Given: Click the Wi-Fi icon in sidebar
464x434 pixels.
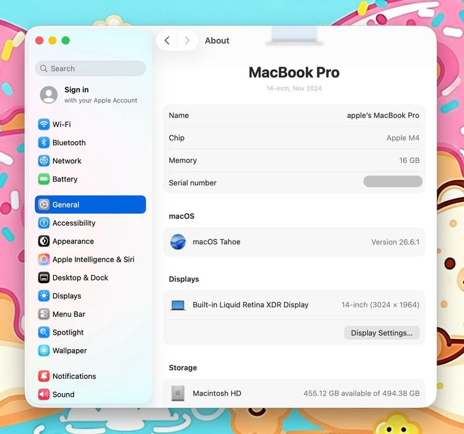Looking at the screenshot, I should 44,124.
